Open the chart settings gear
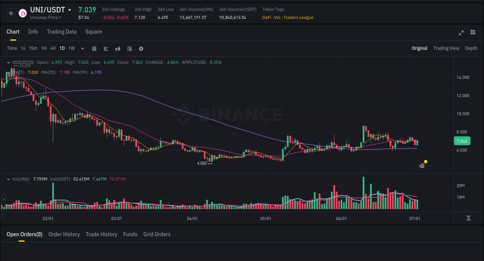Image resolution: width=484 pixels, height=261 pixels. (x=141, y=48)
